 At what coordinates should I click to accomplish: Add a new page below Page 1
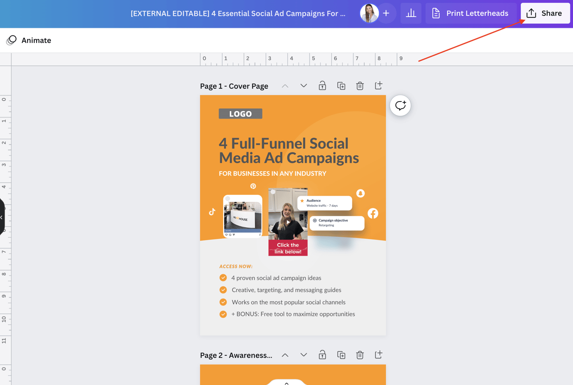tap(379, 85)
